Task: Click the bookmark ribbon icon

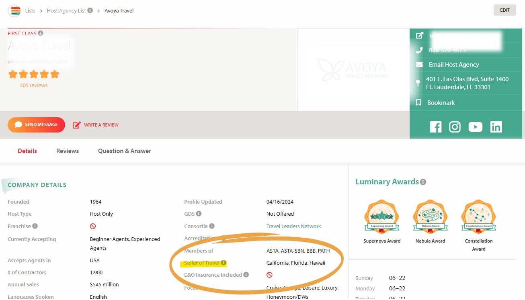Action: point(418,103)
